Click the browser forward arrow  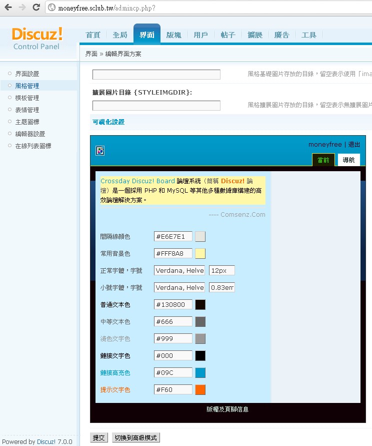point(22,7)
